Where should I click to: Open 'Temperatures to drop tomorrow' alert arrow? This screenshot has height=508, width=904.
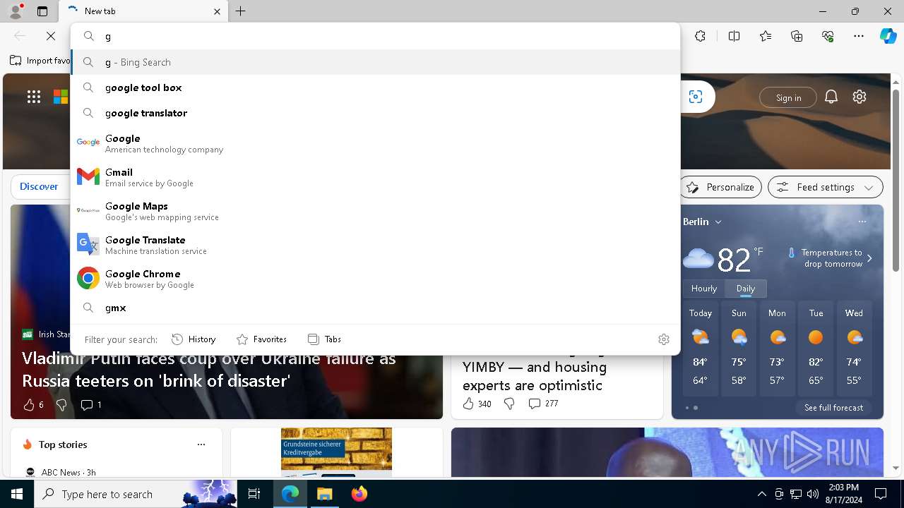869,258
